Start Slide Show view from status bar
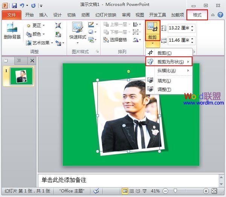This screenshot has width=226, height=197. coord(145,191)
